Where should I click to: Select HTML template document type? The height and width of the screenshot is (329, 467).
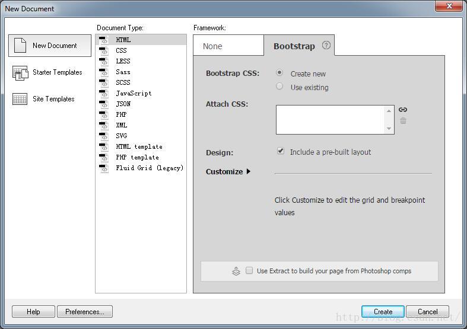[x=141, y=147]
